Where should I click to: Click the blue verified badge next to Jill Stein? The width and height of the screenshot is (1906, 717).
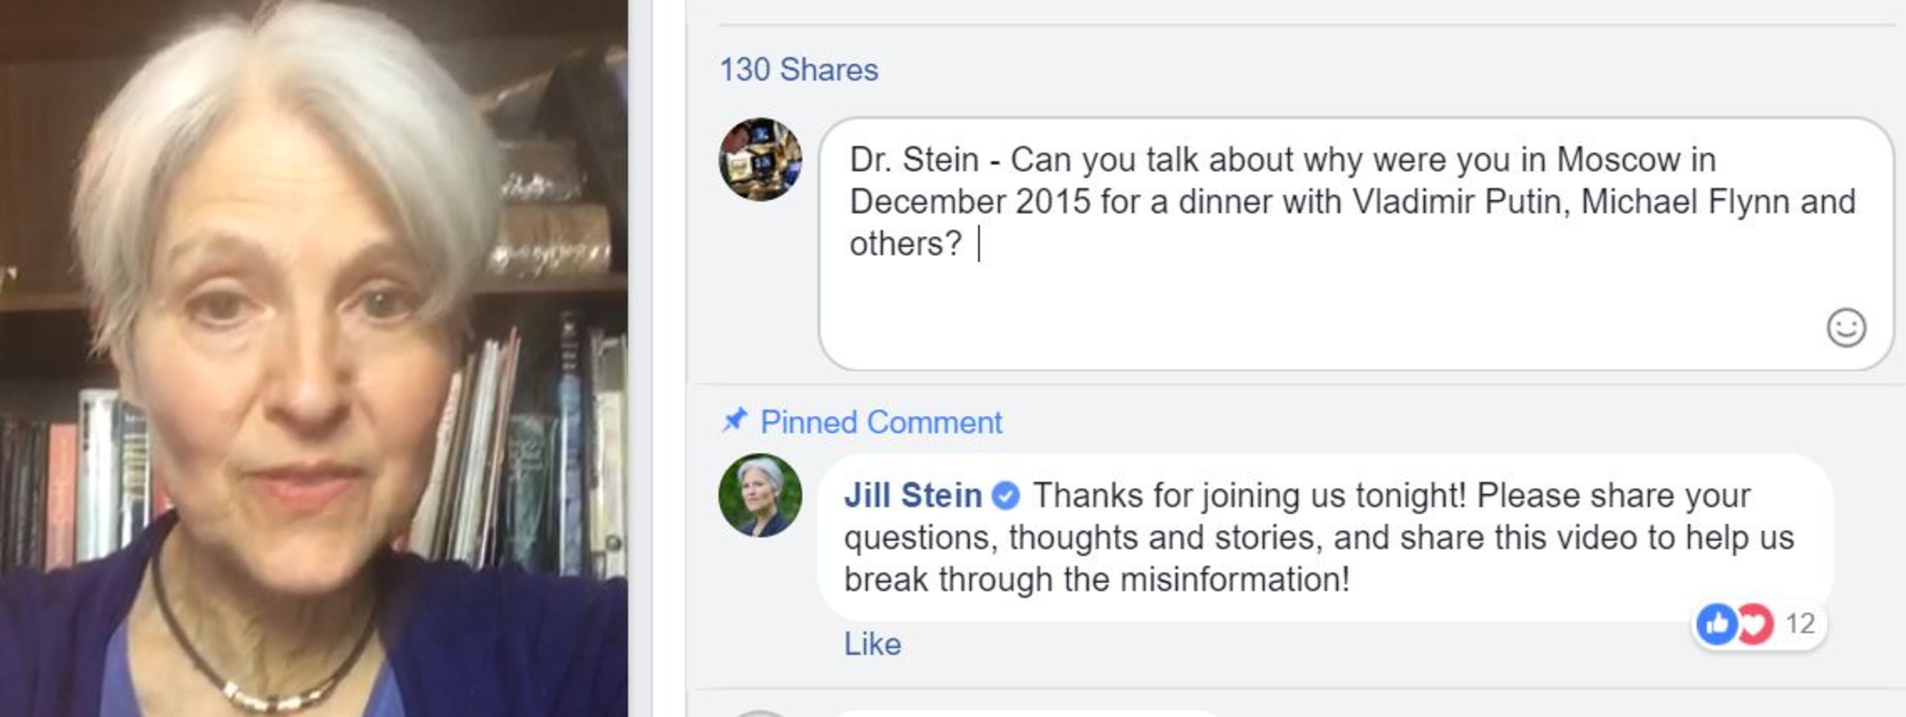coord(1006,496)
